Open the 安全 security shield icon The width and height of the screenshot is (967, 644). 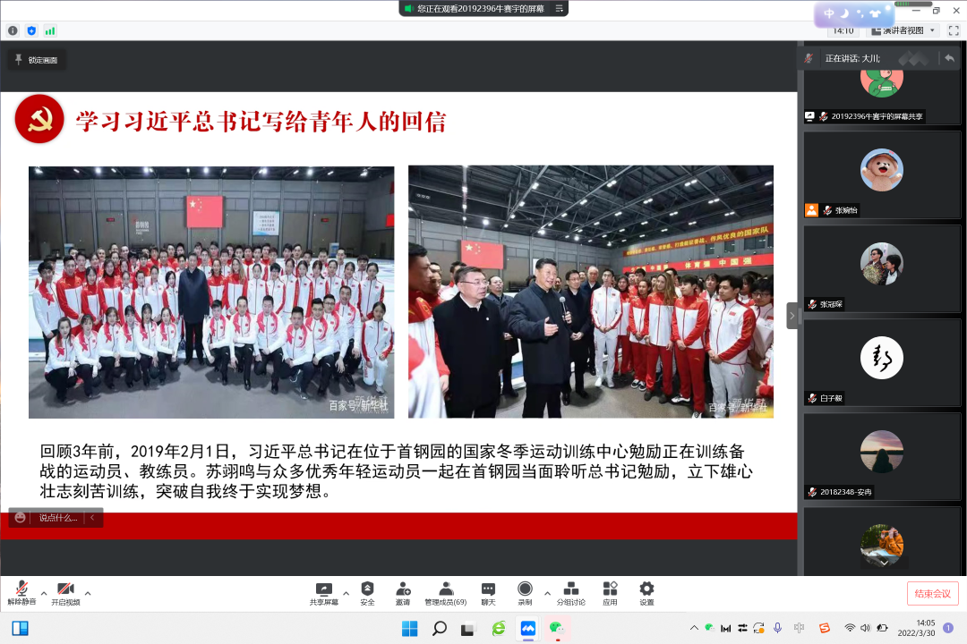tap(368, 594)
